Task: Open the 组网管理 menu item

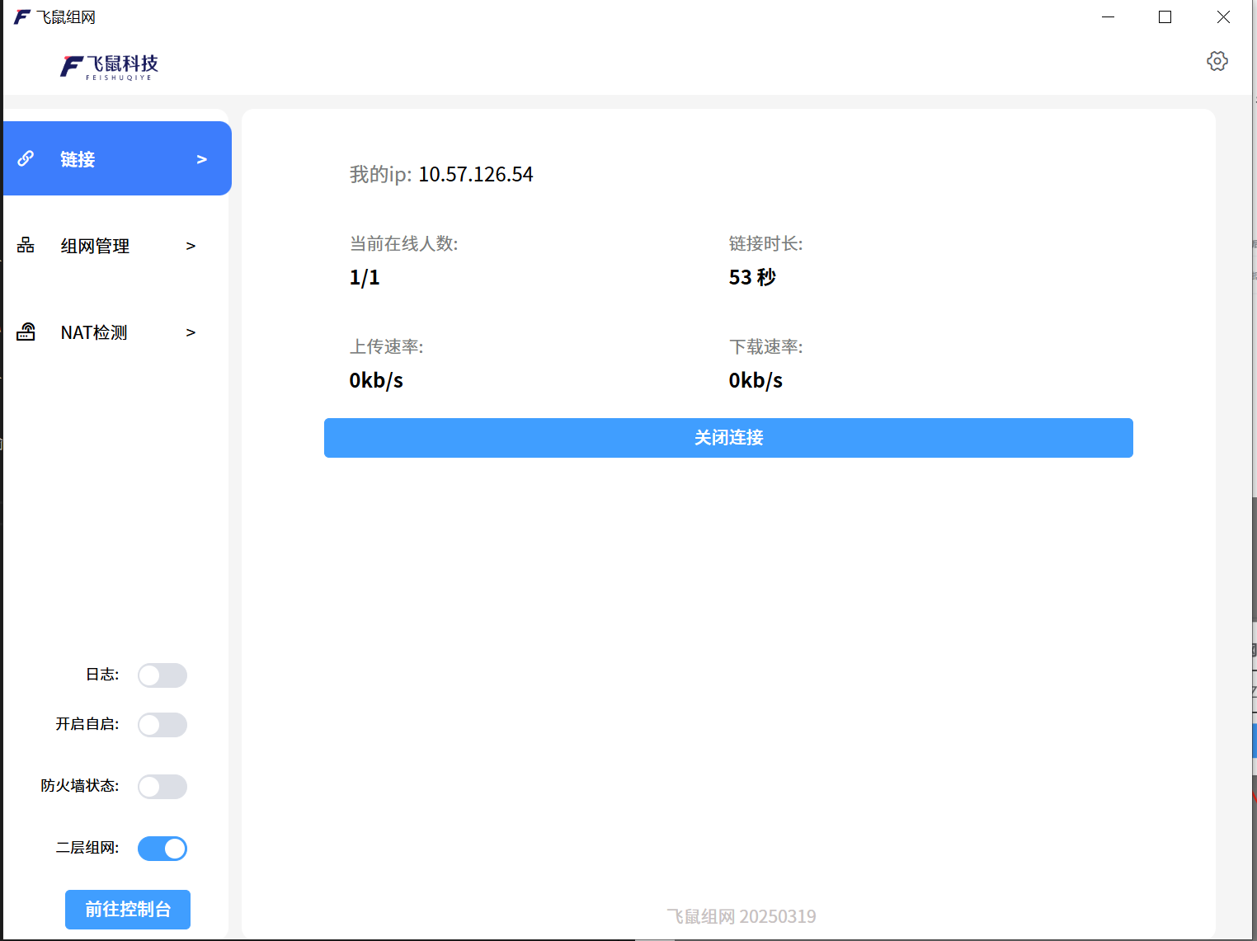Action: coord(95,246)
